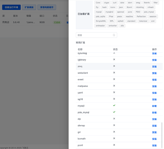Viewport: 164px width, 149px height.
Task: Click the 创建运行环境 button
Action: pos(11,7)
